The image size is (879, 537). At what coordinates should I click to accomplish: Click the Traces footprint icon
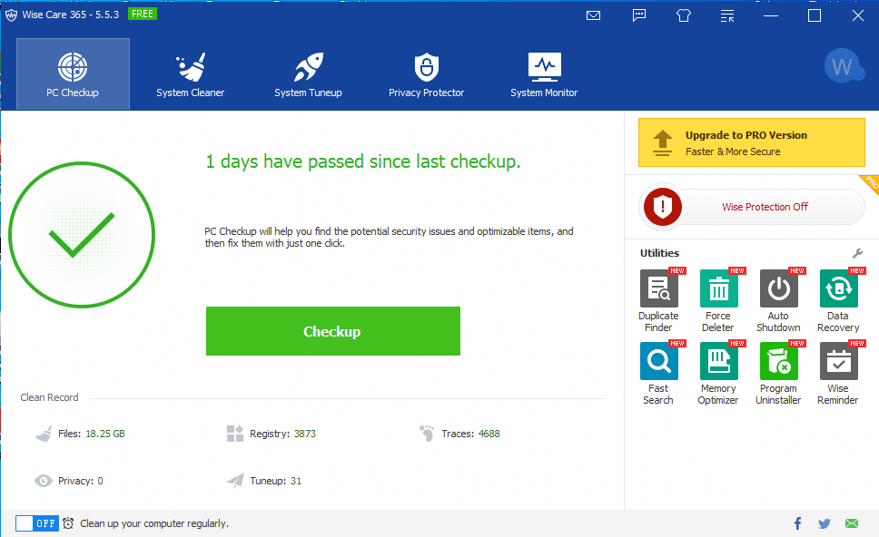[x=427, y=434]
